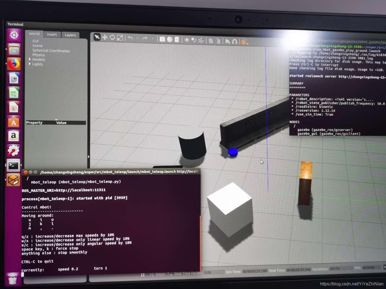Click '/rosdistro: kinetic' in roslaunch terminal
The height and width of the screenshot is (289, 386).
(314, 107)
